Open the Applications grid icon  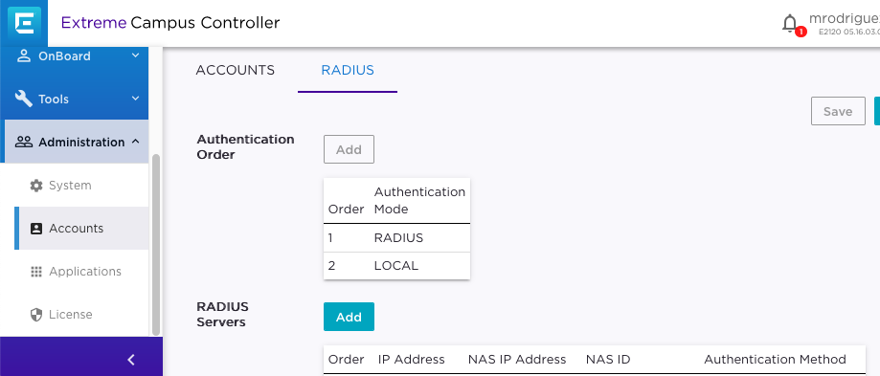coord(36,272)
